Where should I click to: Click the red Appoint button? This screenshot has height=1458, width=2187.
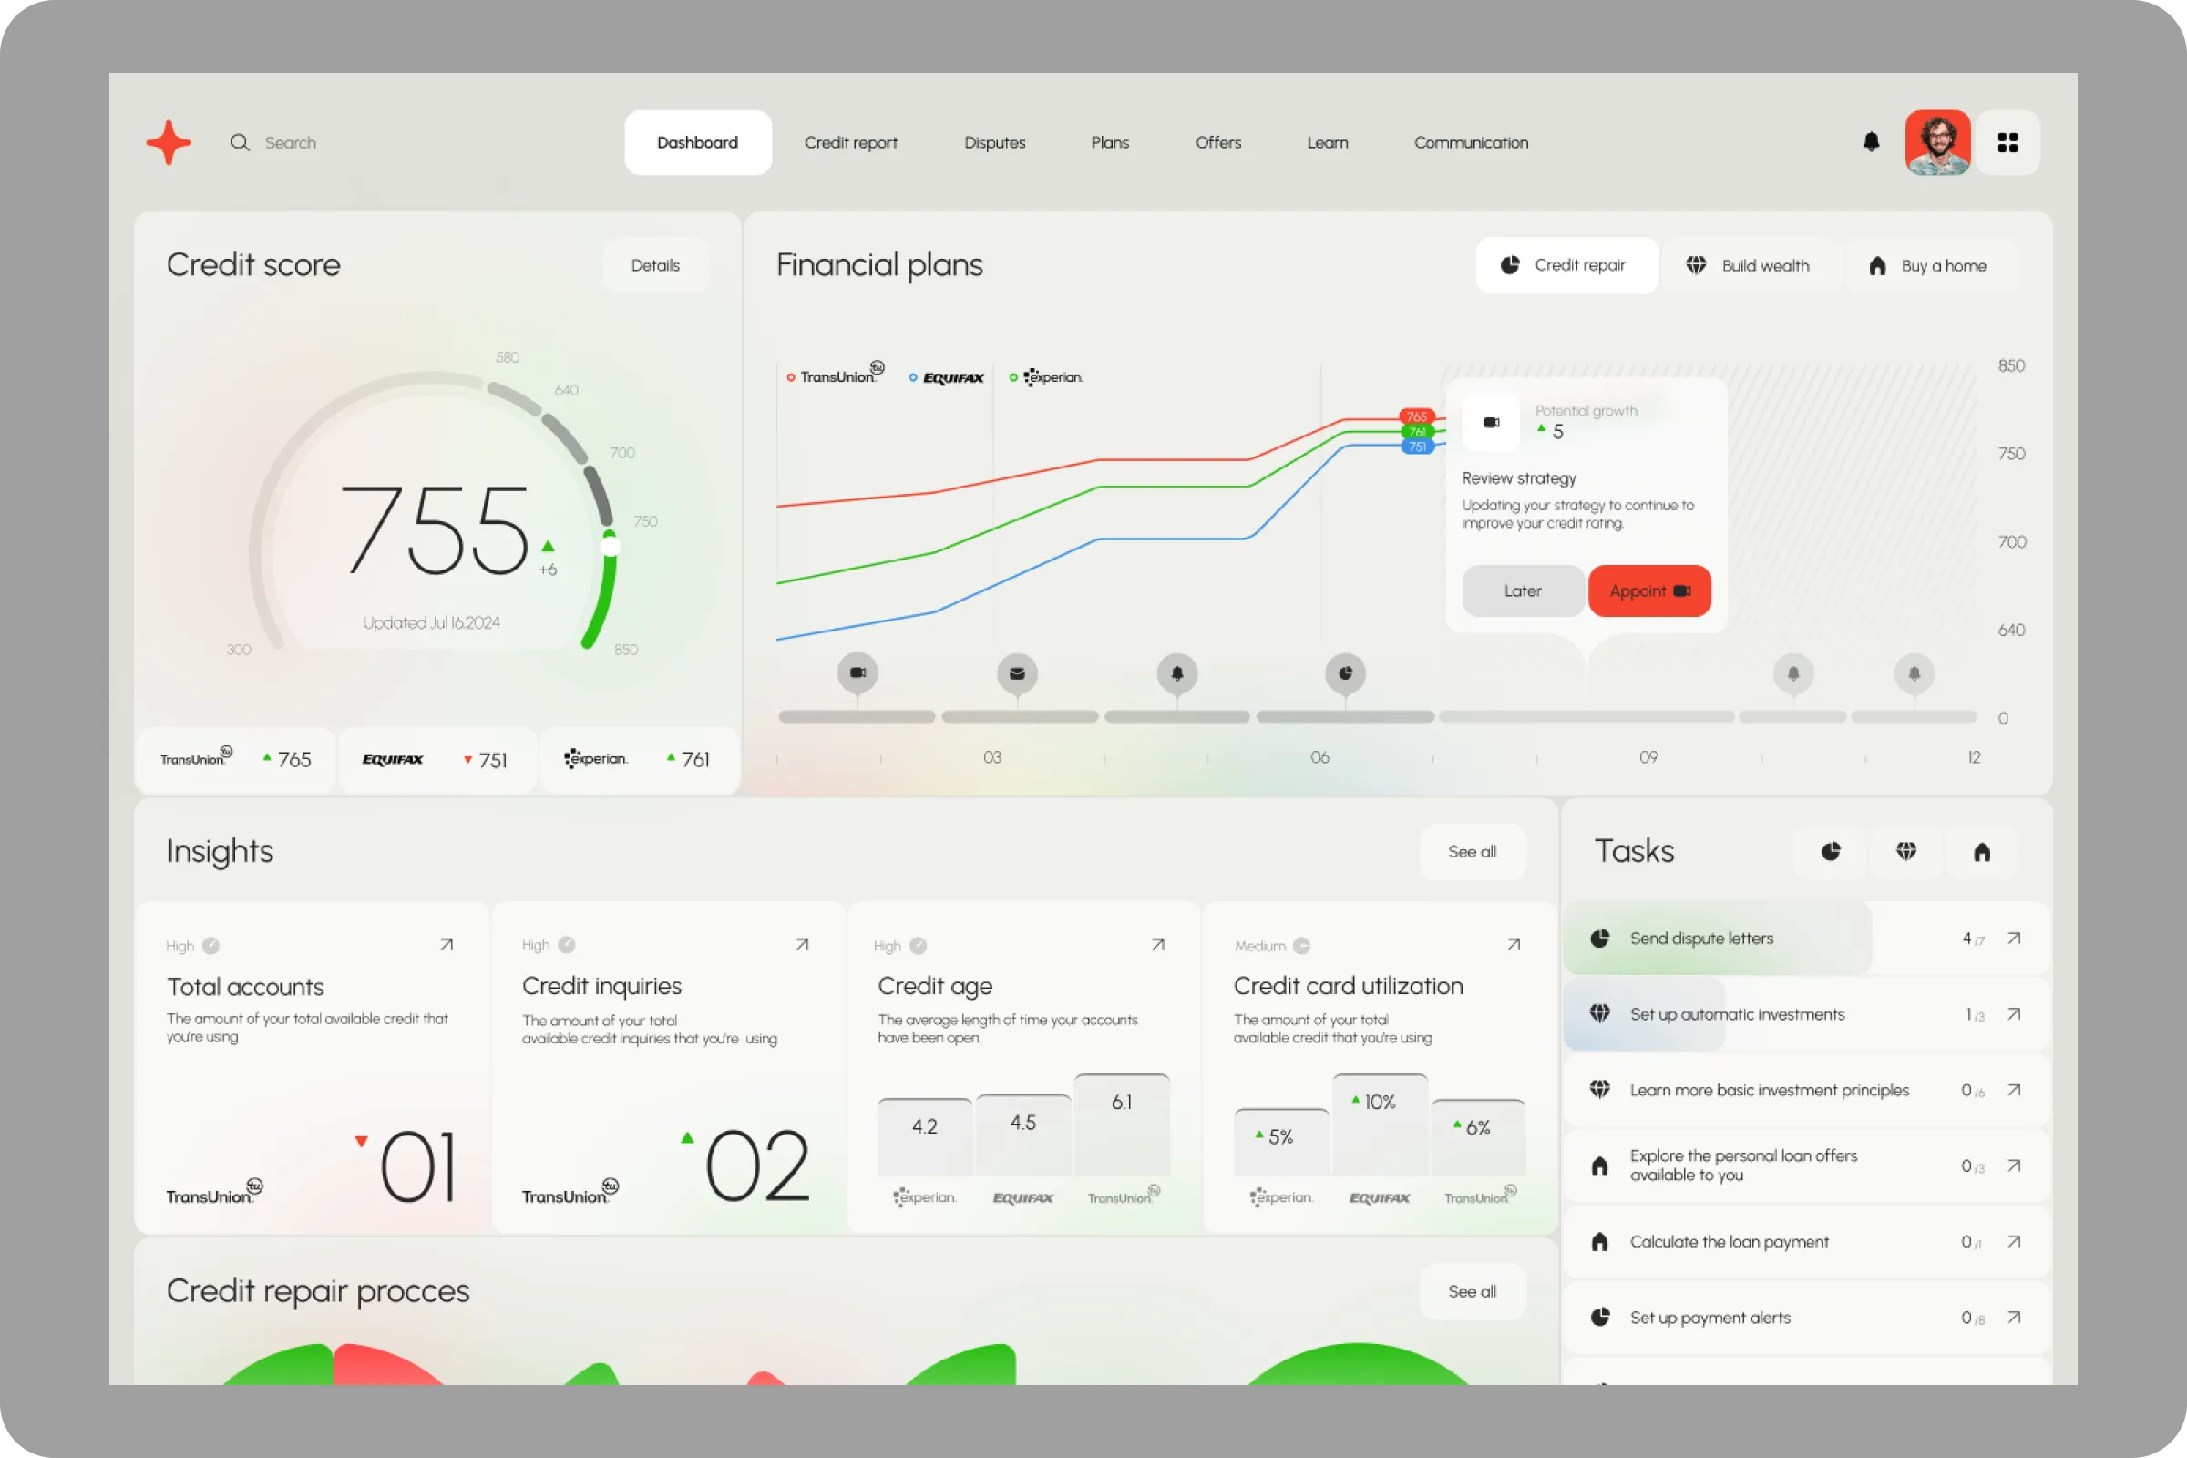click(1649, 591)
